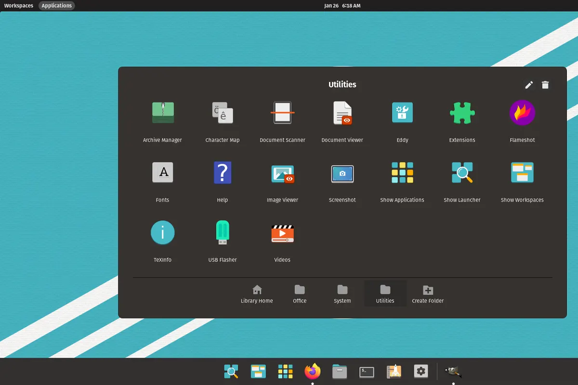Select the Office folder tab
Screen dimensions: 578x385
300,294
